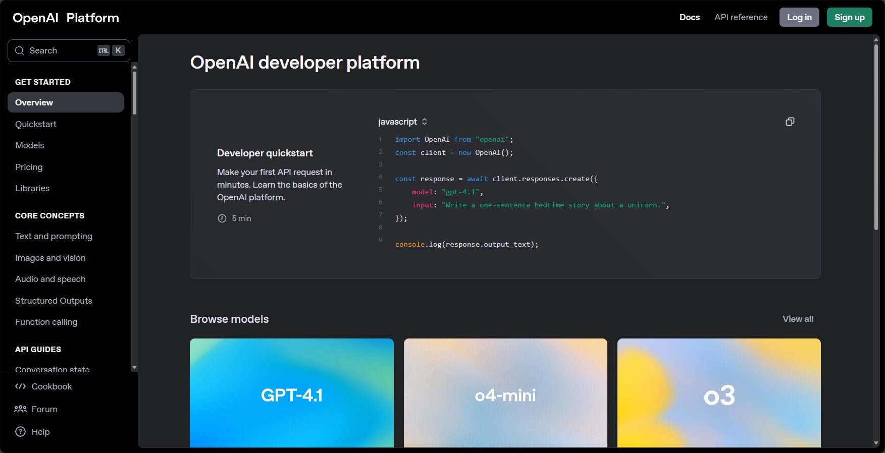
Task: Open Libraries in the sidebar
Action: 32,188
